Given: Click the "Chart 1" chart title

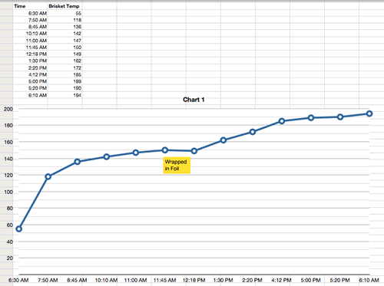Looking at the screenshot, I should click(194, 100).
